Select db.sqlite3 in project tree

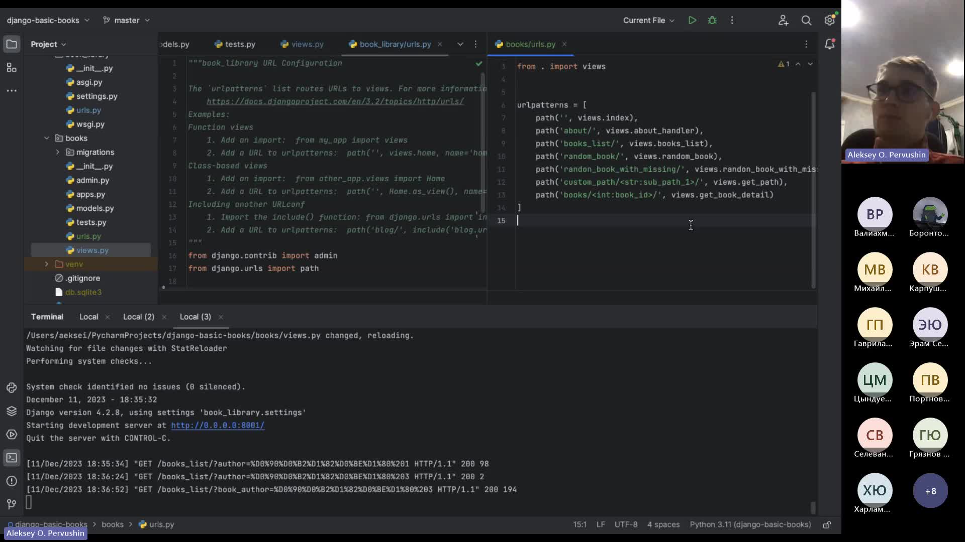78,292
